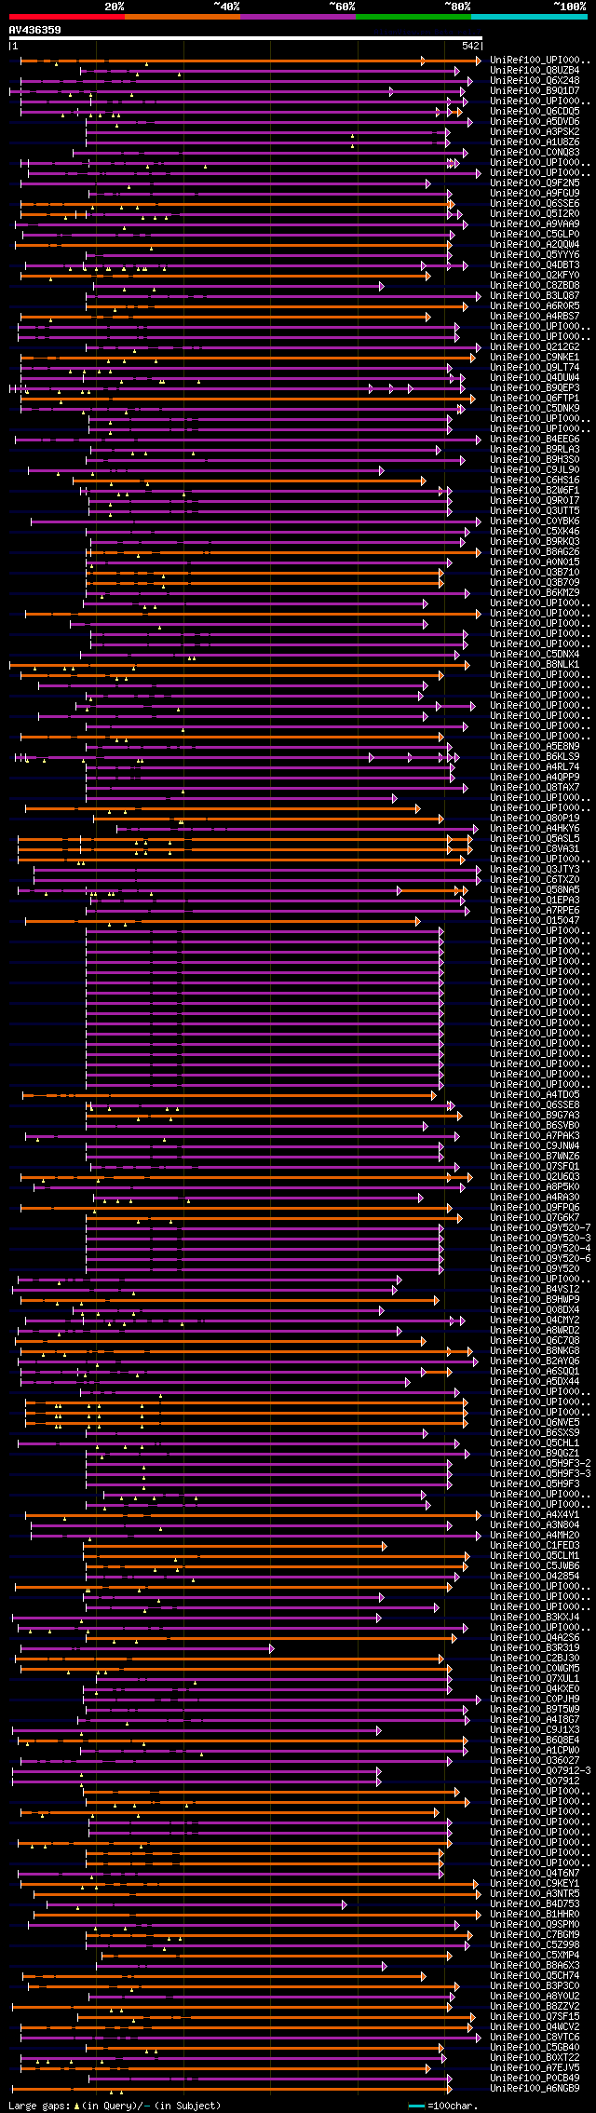Screen dimensions: 596x2113
Task: Open hit UniRef100_Q6X248
Action: (x=535, y=81)
